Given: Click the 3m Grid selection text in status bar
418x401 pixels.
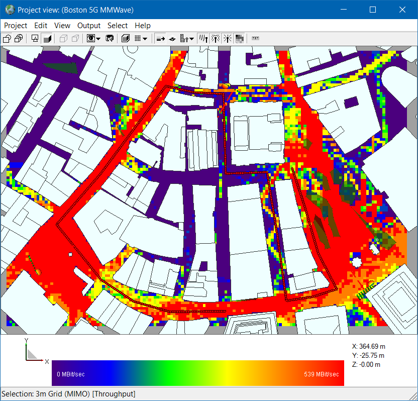Looking at the screenshot, I should [x=48, y=394].
